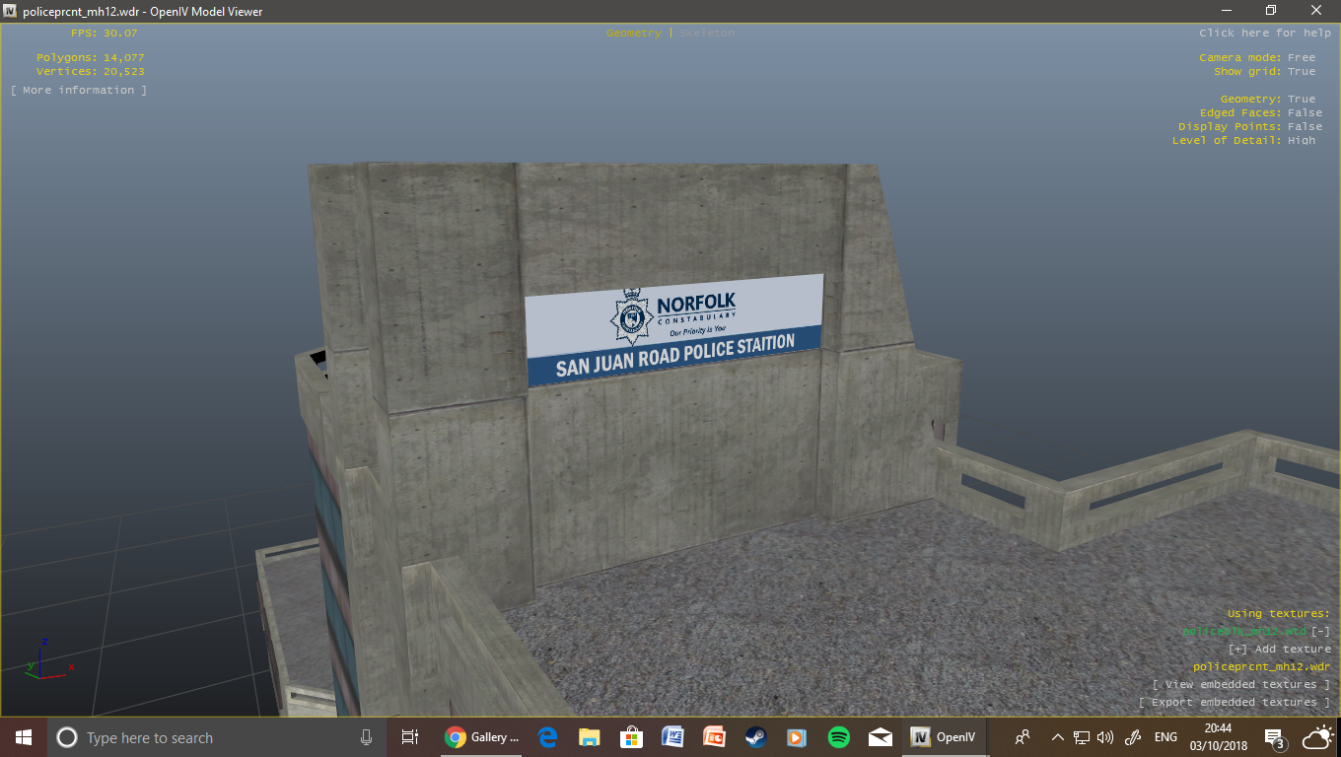This screenshot has height=757, width=1341.
Task: Launch Spotify from the taskbar
Action: pos(839,737)
